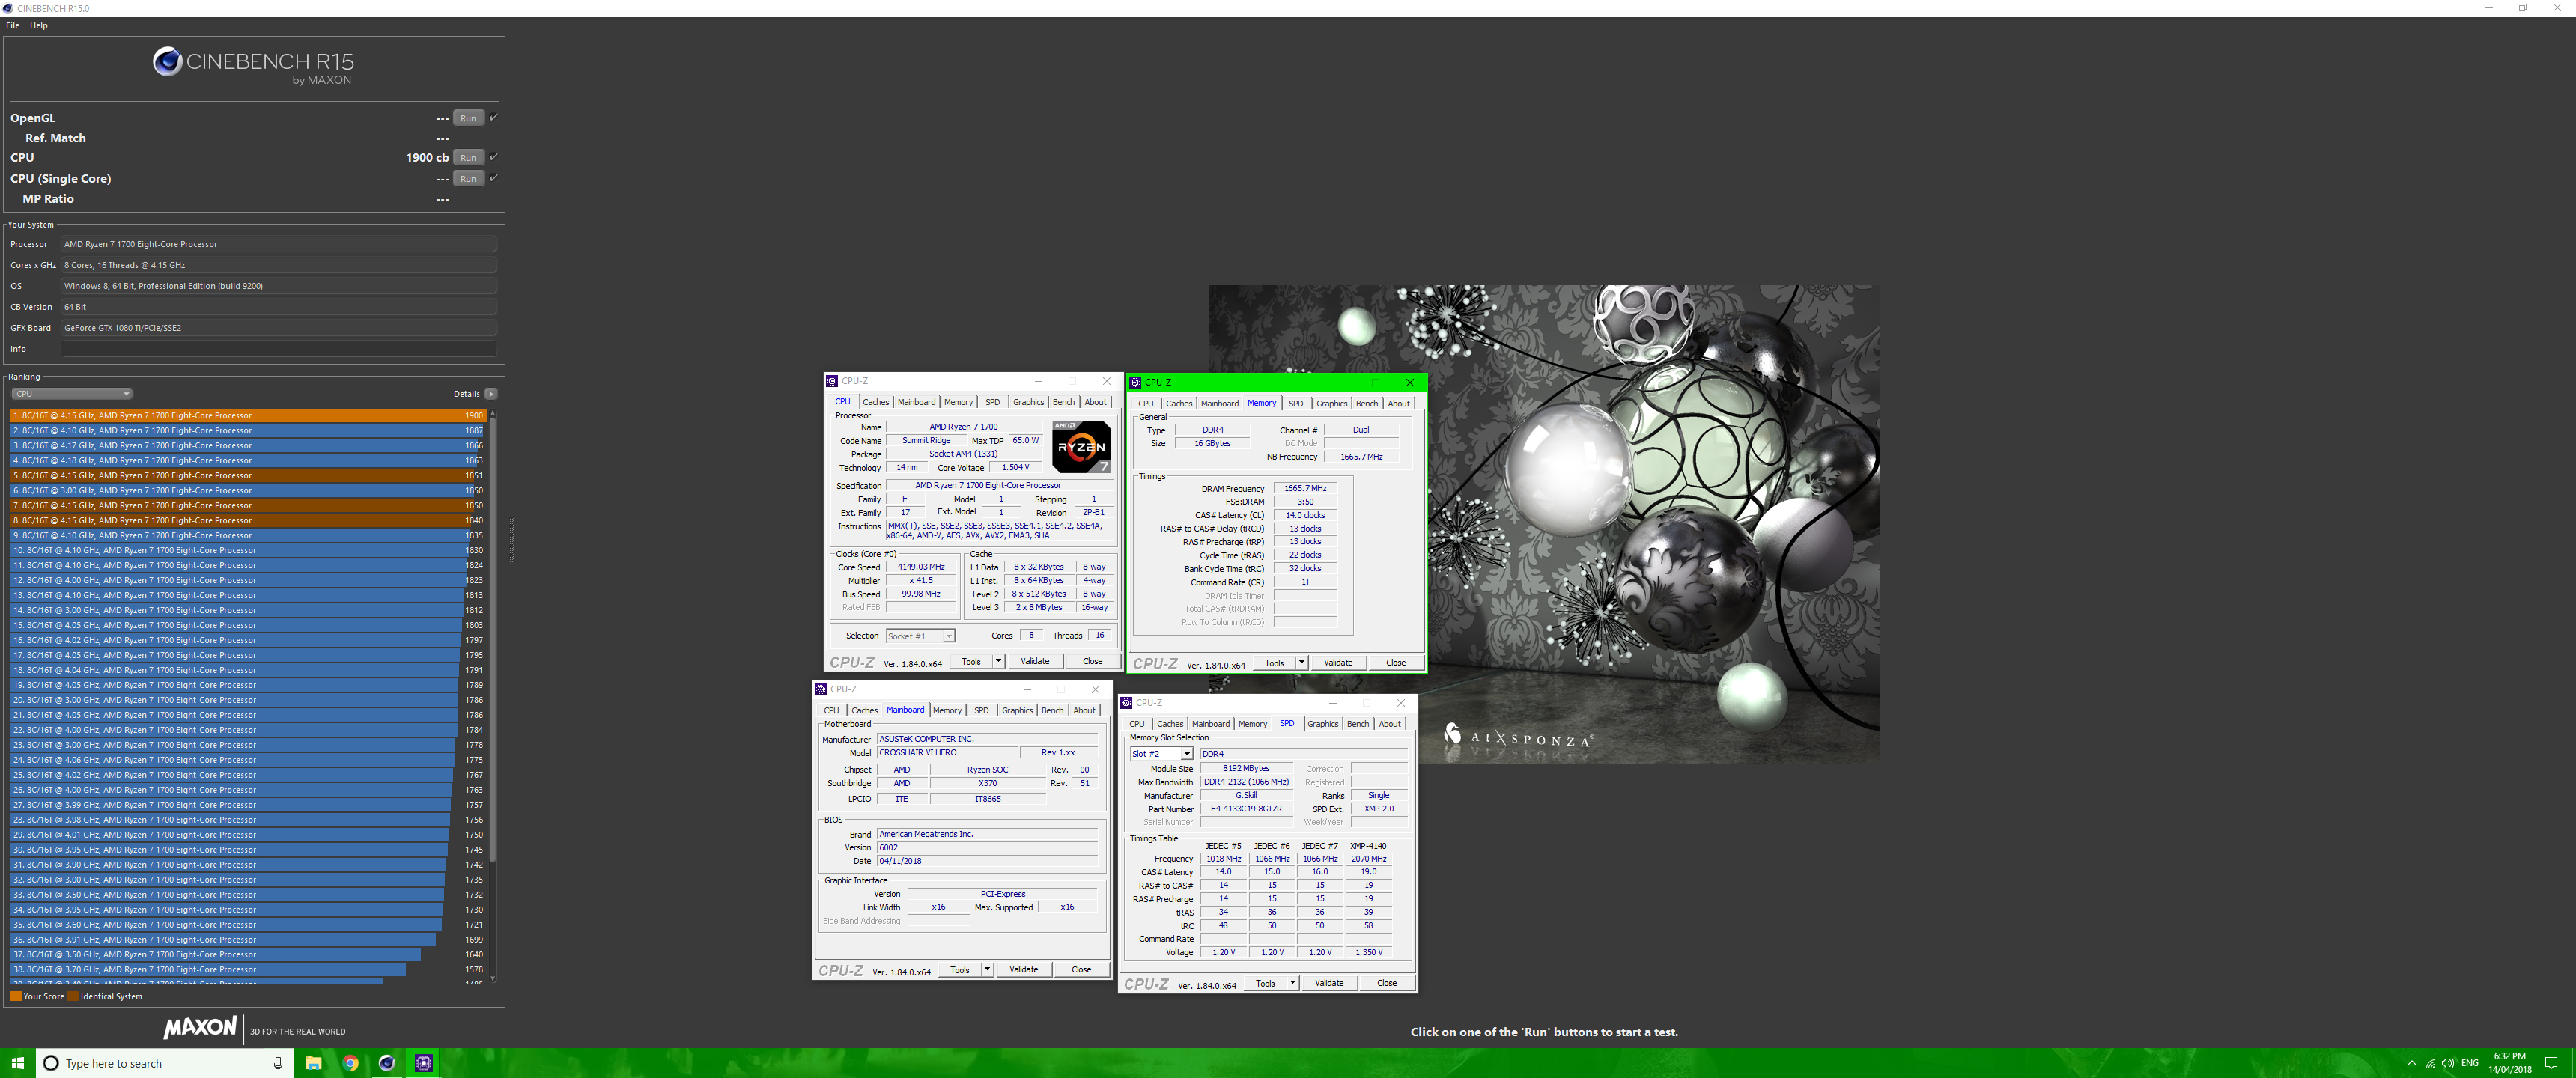Open the volume control tray icon
Viewport: 2576px width, 1078px height.
pyautogui.click(x=2448, y=1063)
